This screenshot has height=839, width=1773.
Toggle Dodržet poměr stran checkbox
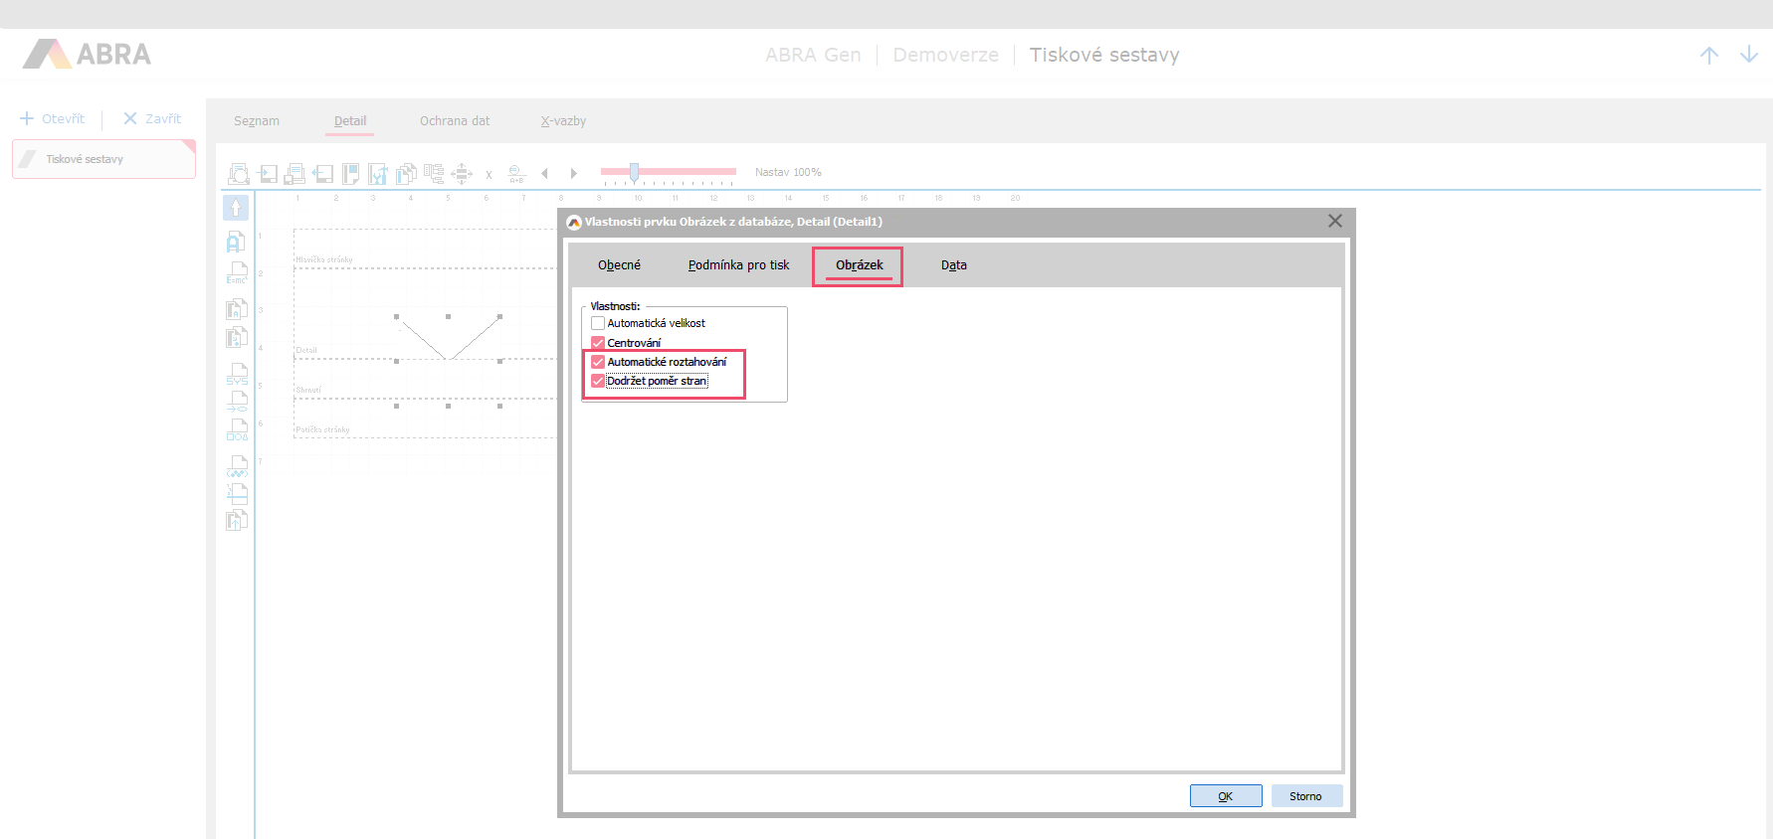[x=598, y=381]
